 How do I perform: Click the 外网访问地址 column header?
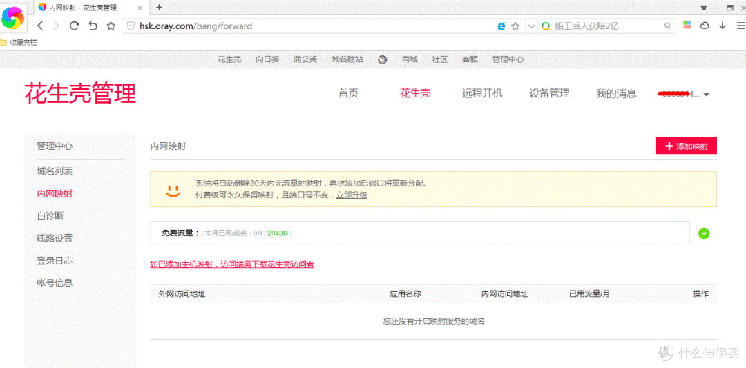[x=182, y=294]
